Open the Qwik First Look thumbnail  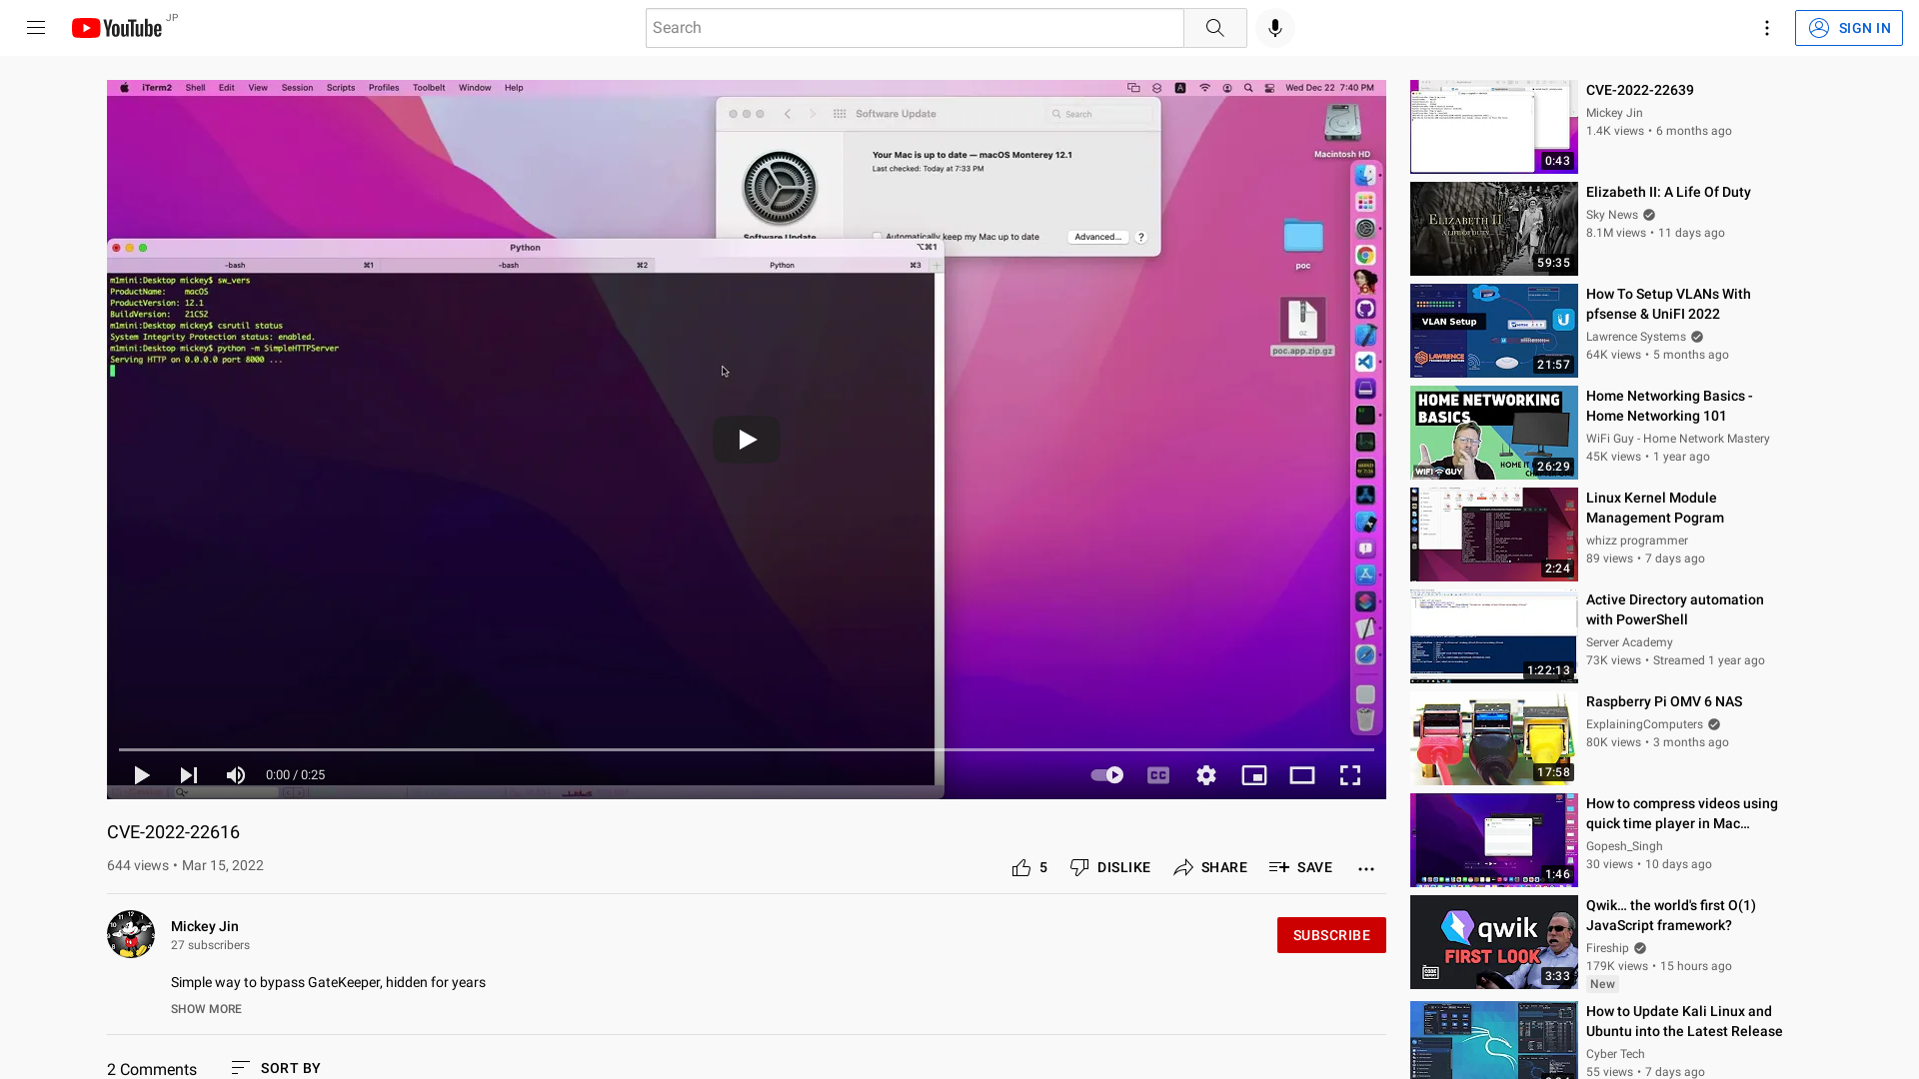1493,942
